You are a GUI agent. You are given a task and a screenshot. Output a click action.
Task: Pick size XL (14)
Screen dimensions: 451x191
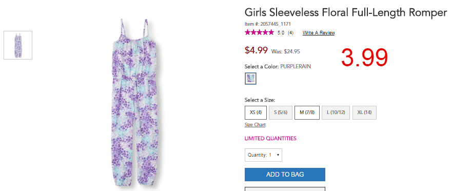point(364,112)
